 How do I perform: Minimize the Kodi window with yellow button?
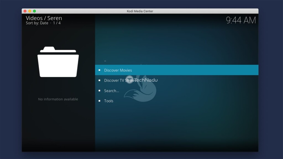30,11
